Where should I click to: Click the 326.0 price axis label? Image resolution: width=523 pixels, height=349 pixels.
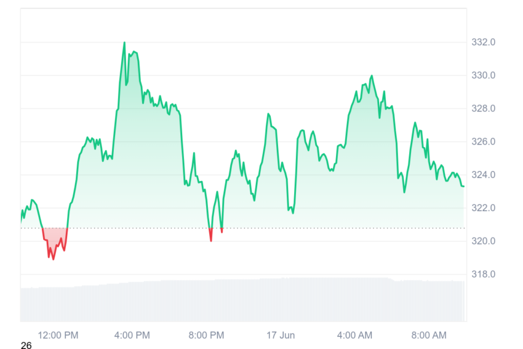(x=483, y=142)
